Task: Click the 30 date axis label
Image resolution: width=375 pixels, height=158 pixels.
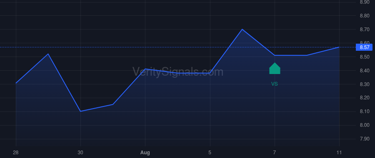Action: [80, 153]
